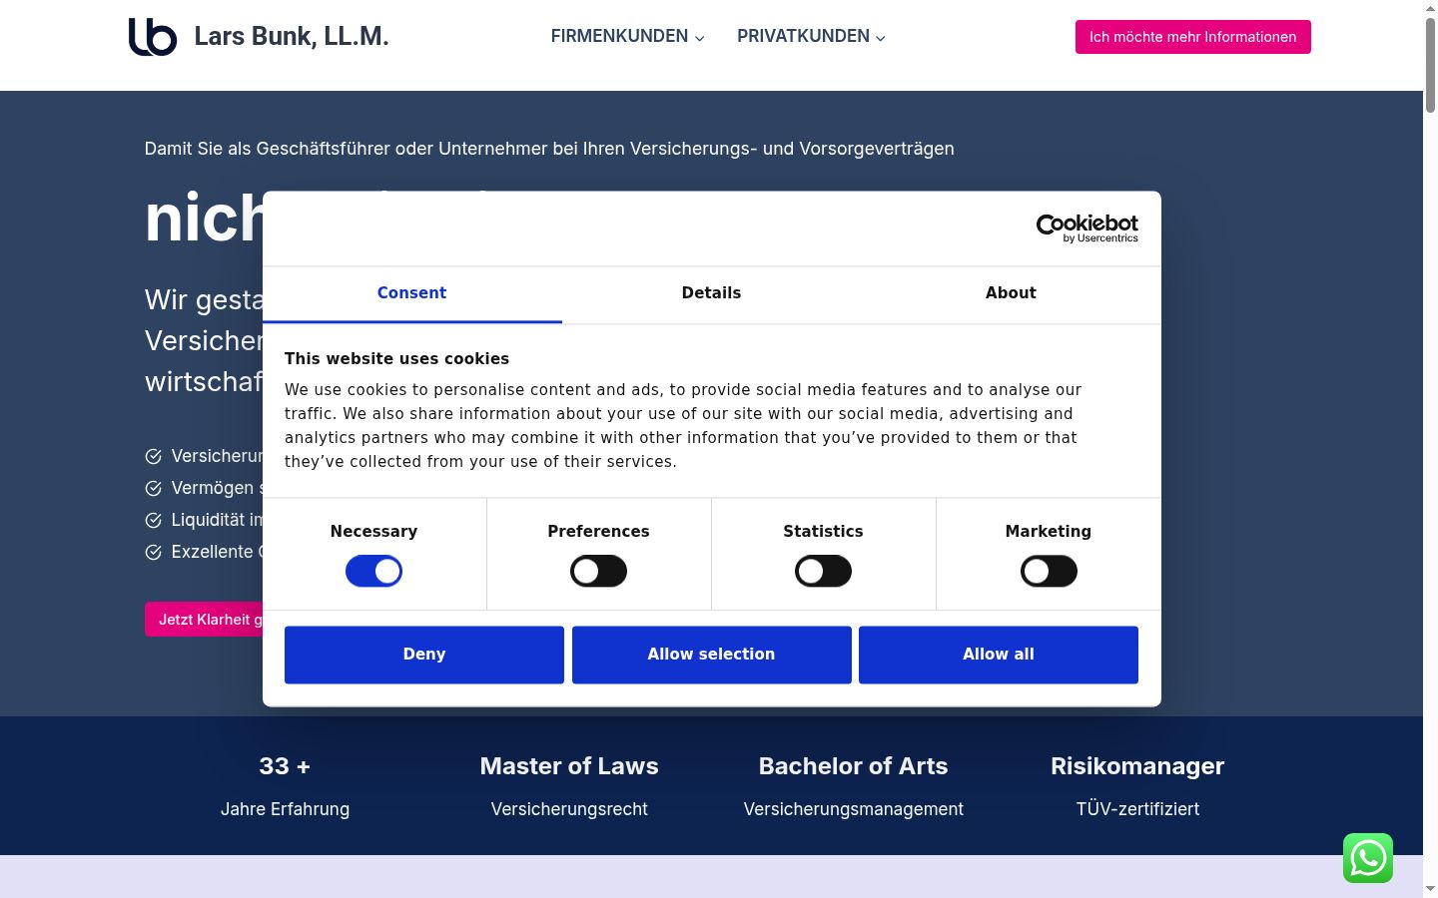Image resolution: width=1438 pixels, height=898 pixels.
Task: Click the 'TÜV-zertifiziert' label
Action: tap(1137, 809)
